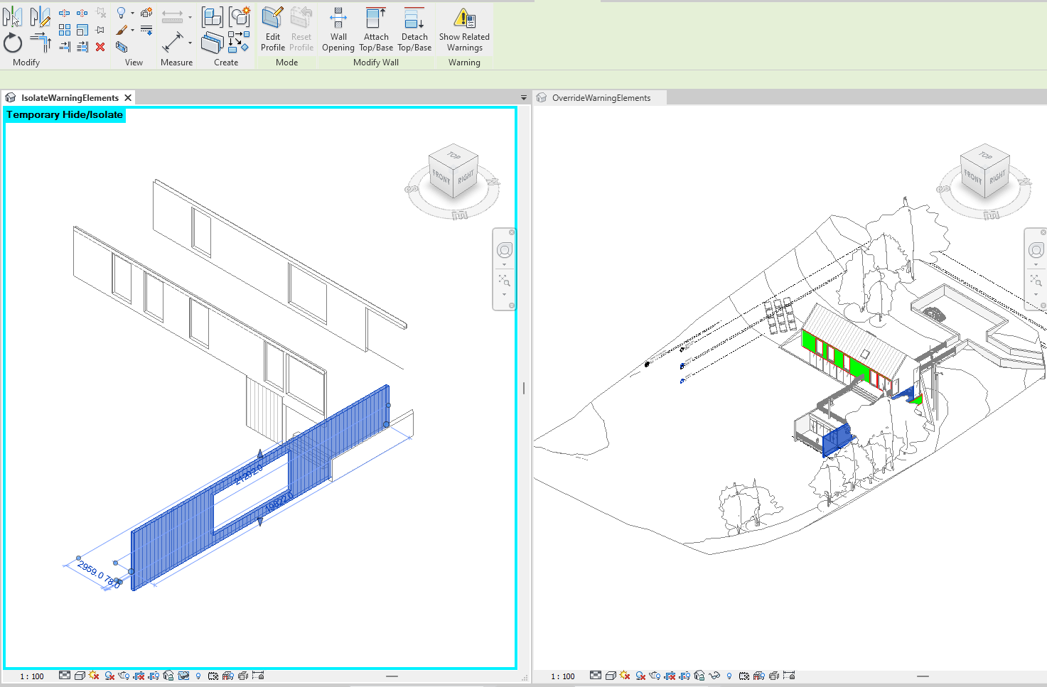The width and height of the screenshot is (1047, 687).
Task: Click the Temporary Hide/Isolate label
Action: [65, 114]
